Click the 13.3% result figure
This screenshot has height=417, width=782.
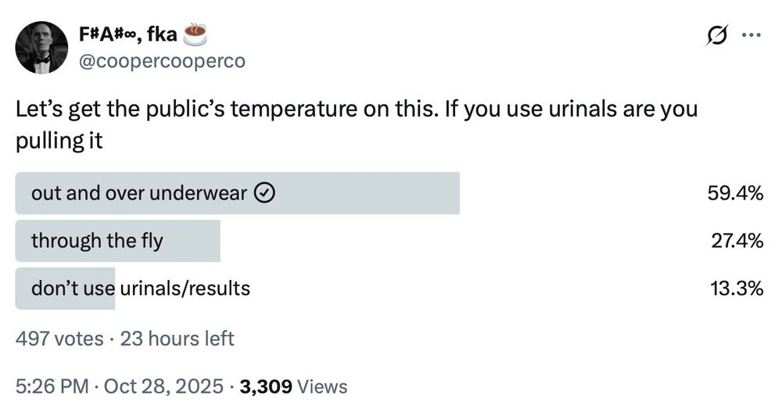(736, 289)
